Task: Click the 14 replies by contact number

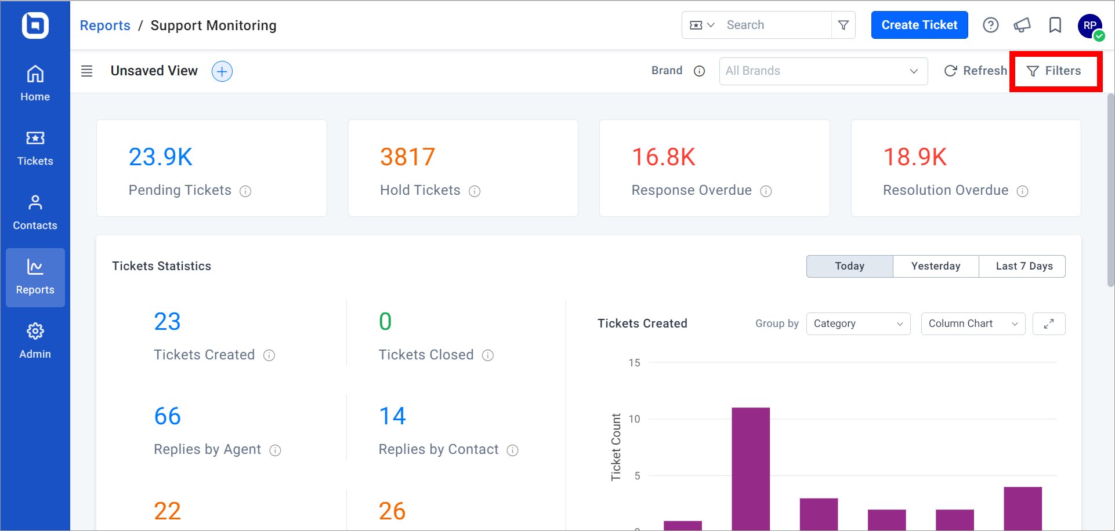Action: tap(392, 416)
